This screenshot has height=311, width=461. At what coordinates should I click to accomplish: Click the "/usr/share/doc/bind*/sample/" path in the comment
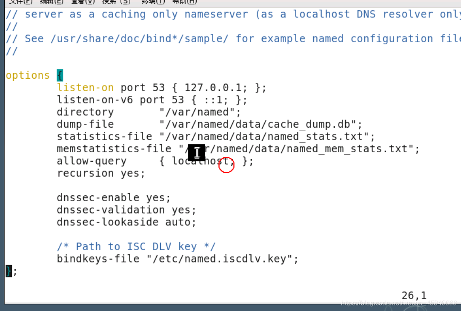pyautogui.click(x=140, y=39)
